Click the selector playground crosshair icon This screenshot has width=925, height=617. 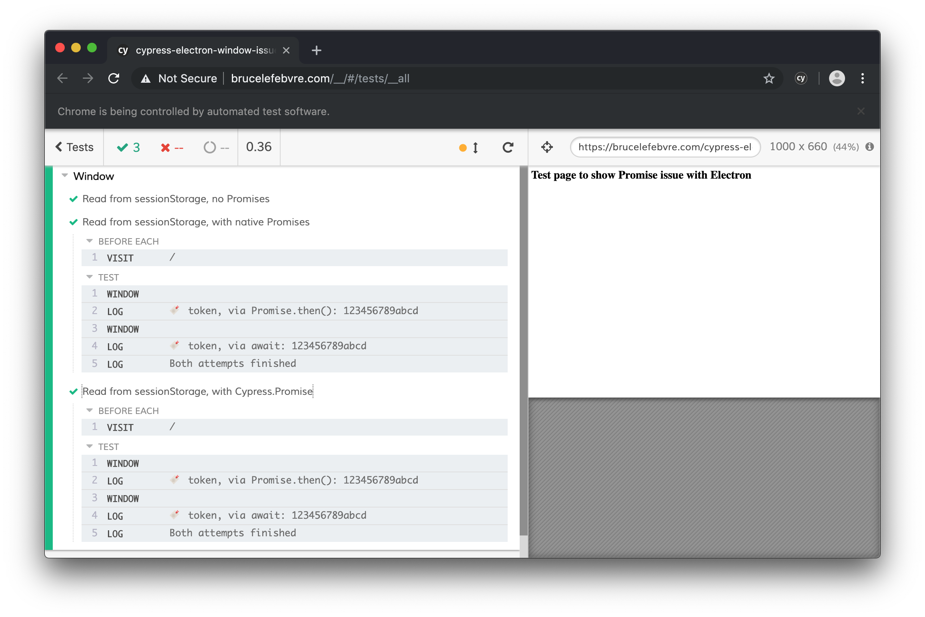click(x=547, y=147)
